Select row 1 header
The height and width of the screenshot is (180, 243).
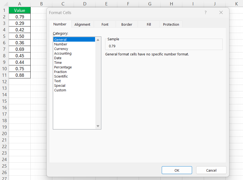(x=4, y=10)
